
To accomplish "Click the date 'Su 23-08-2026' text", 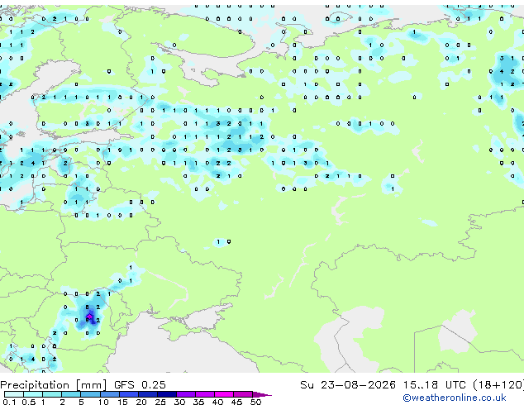I will [348, 385].
